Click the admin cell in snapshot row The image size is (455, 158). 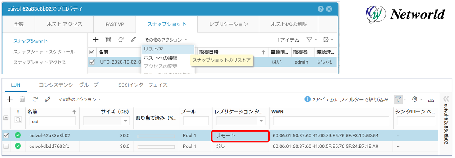click(x=301, y=62)
